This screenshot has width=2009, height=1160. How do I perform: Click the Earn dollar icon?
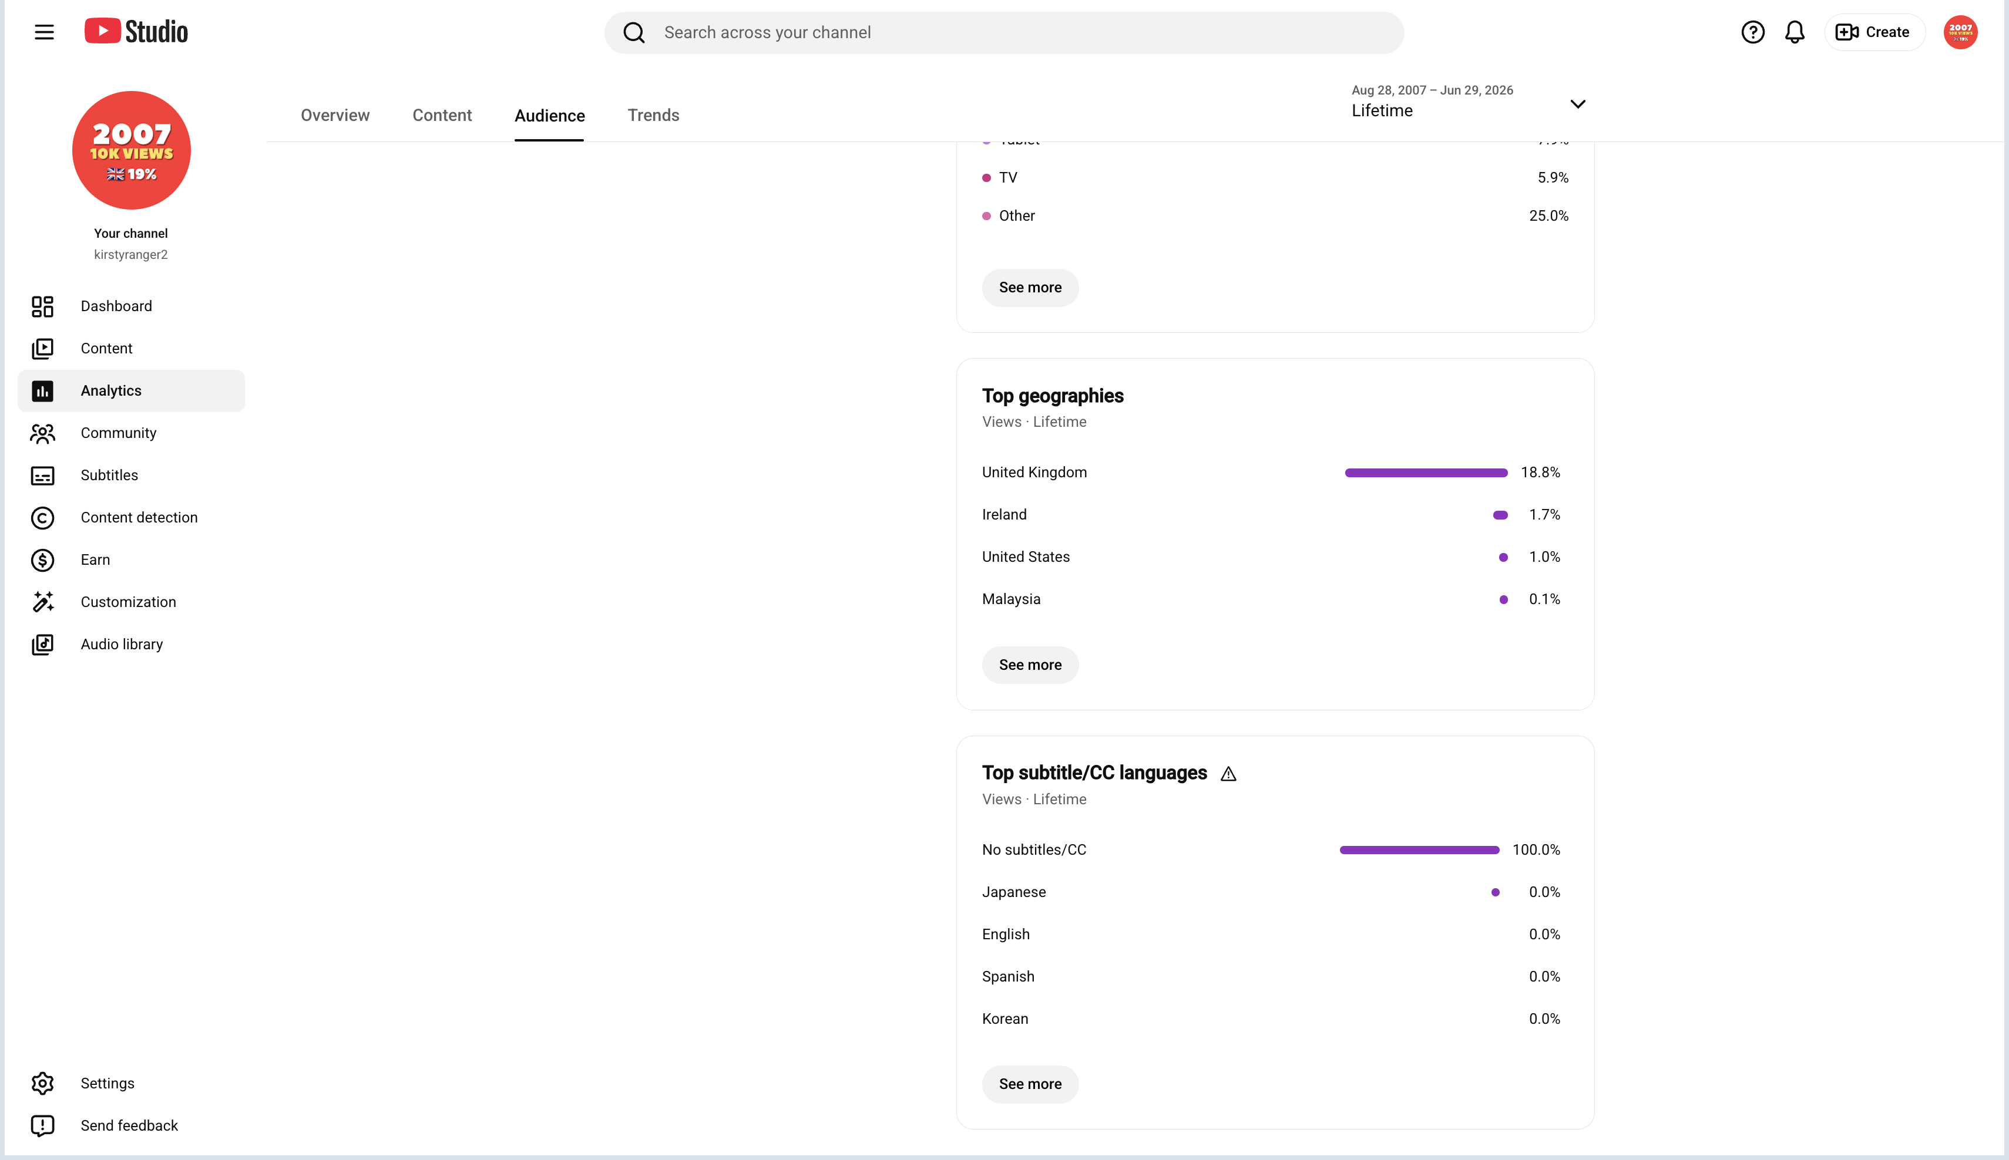tap(42, 559)
